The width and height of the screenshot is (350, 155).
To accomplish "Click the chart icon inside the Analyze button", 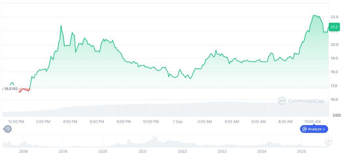I will pos(304,129).
